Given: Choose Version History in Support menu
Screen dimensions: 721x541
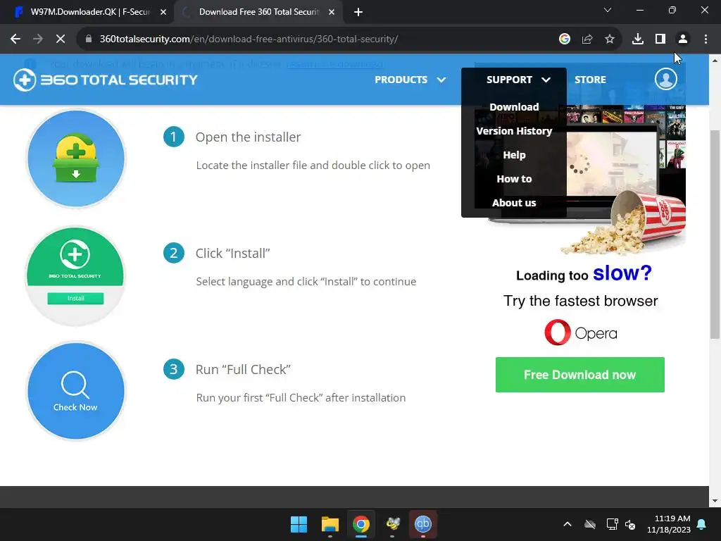Looking at the screenshot, I should pos(514,131).
